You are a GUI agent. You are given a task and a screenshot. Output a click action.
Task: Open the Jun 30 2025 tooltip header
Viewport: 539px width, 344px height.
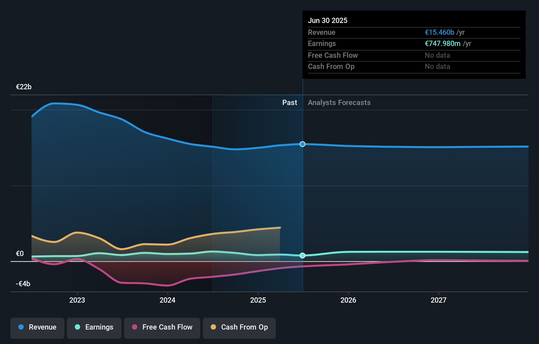click(x=328, y=20)
